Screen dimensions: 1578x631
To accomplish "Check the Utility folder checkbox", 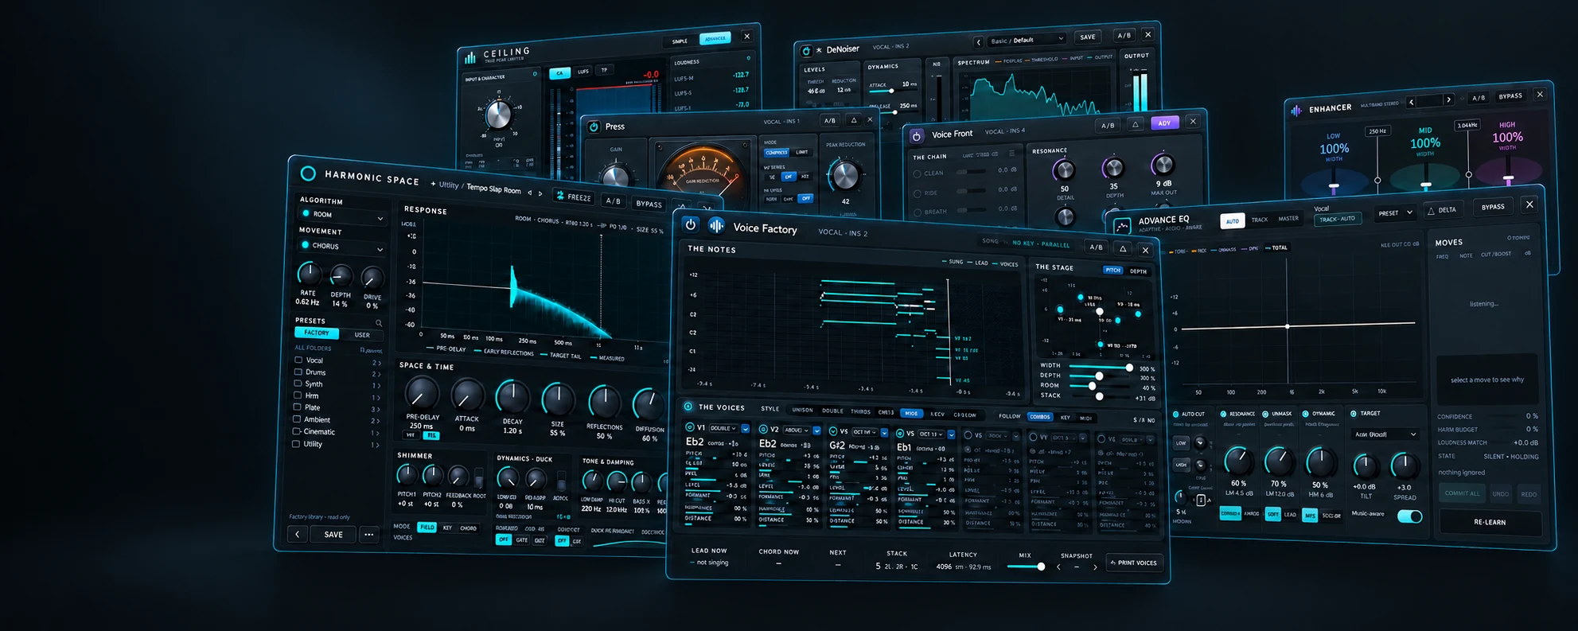I will [x=296, y=443].
